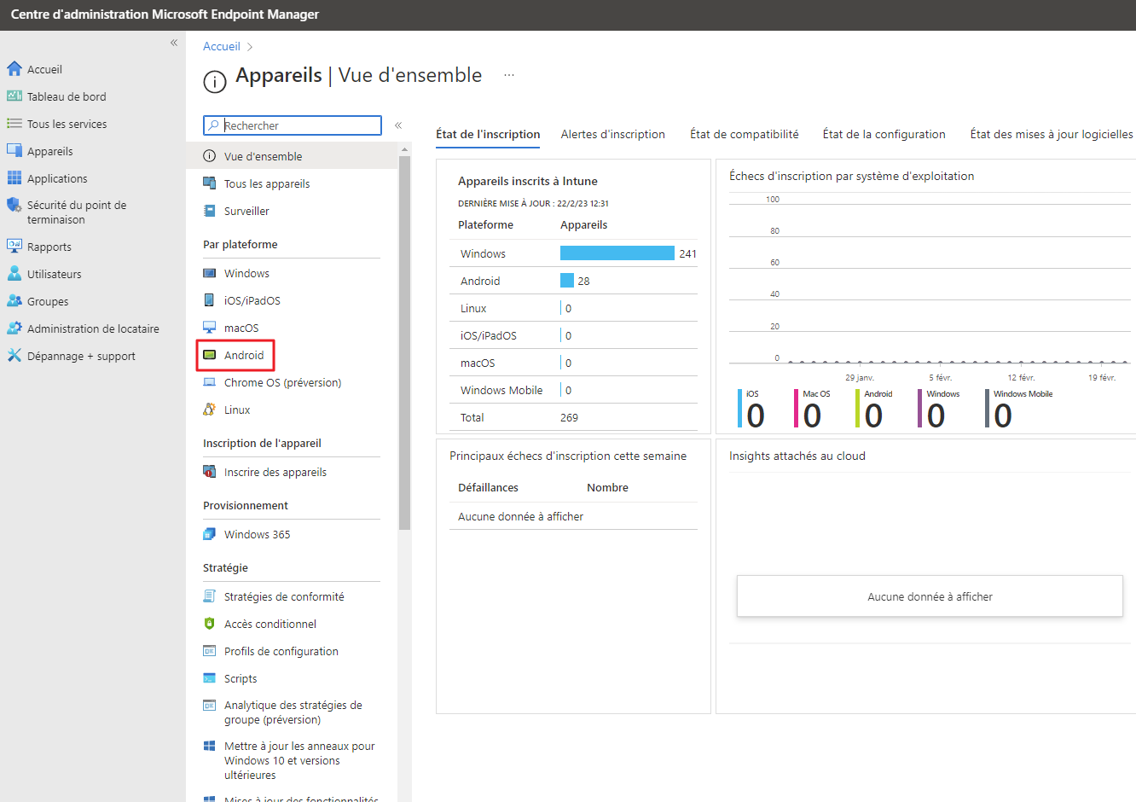
Task: Click the DERNIÈRE MISE À JOUR timestamp
Action: coord(533,203)
